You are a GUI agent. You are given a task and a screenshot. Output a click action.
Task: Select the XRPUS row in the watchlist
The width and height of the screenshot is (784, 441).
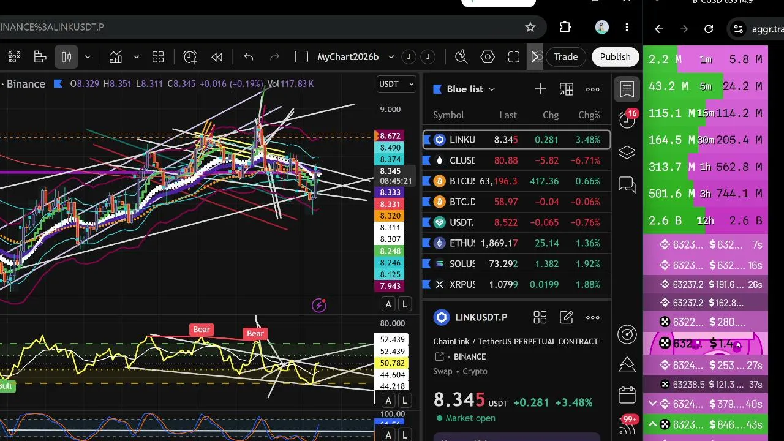[x=517, y=285]
